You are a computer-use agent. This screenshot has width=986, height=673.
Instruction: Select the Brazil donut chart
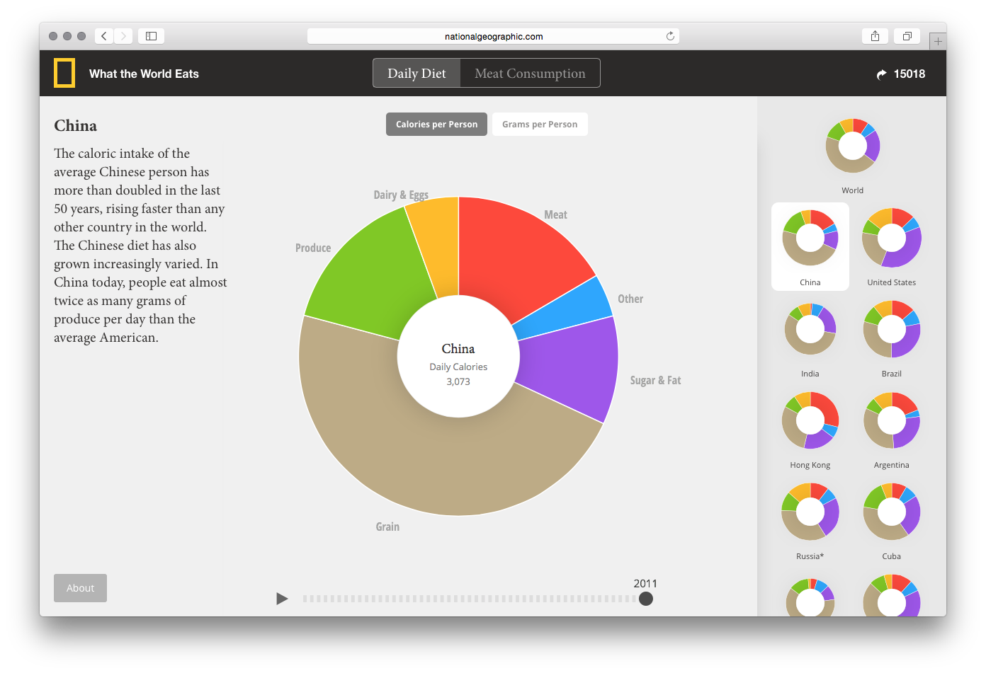click(x=891, y=329)
